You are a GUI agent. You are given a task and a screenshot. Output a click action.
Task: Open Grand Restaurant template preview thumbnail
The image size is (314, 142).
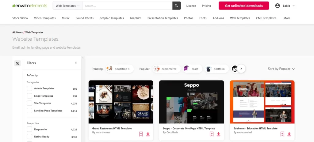coord(121,102)
